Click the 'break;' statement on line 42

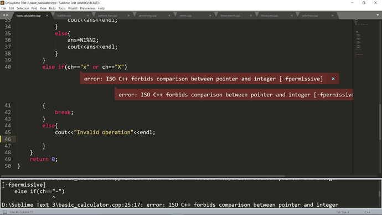[x=64, y=112]
